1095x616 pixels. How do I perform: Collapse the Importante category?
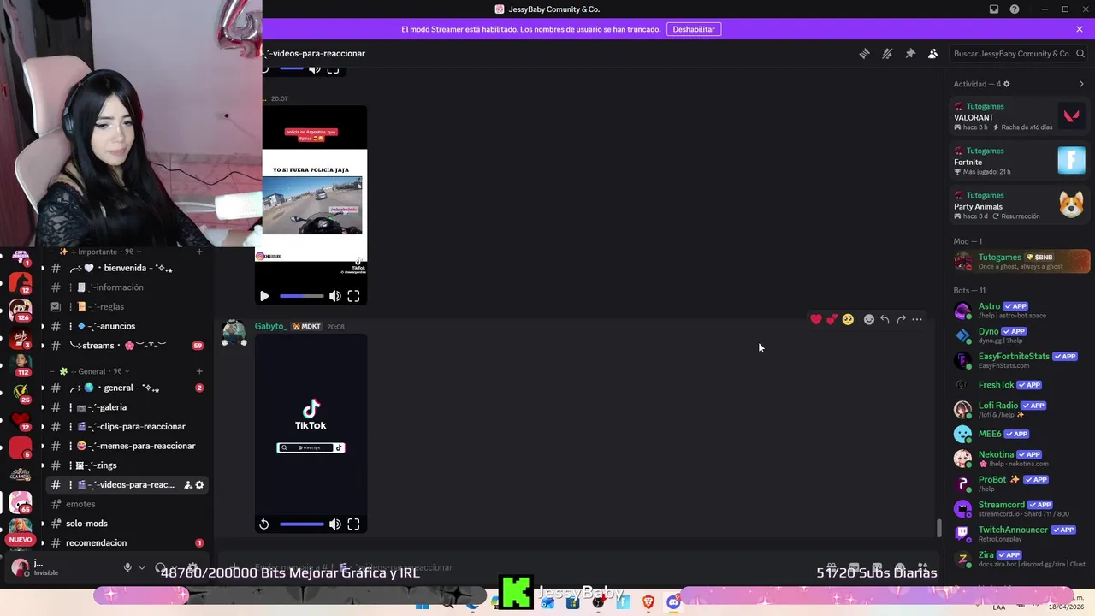pyautogui.click(x=96, y=252)
